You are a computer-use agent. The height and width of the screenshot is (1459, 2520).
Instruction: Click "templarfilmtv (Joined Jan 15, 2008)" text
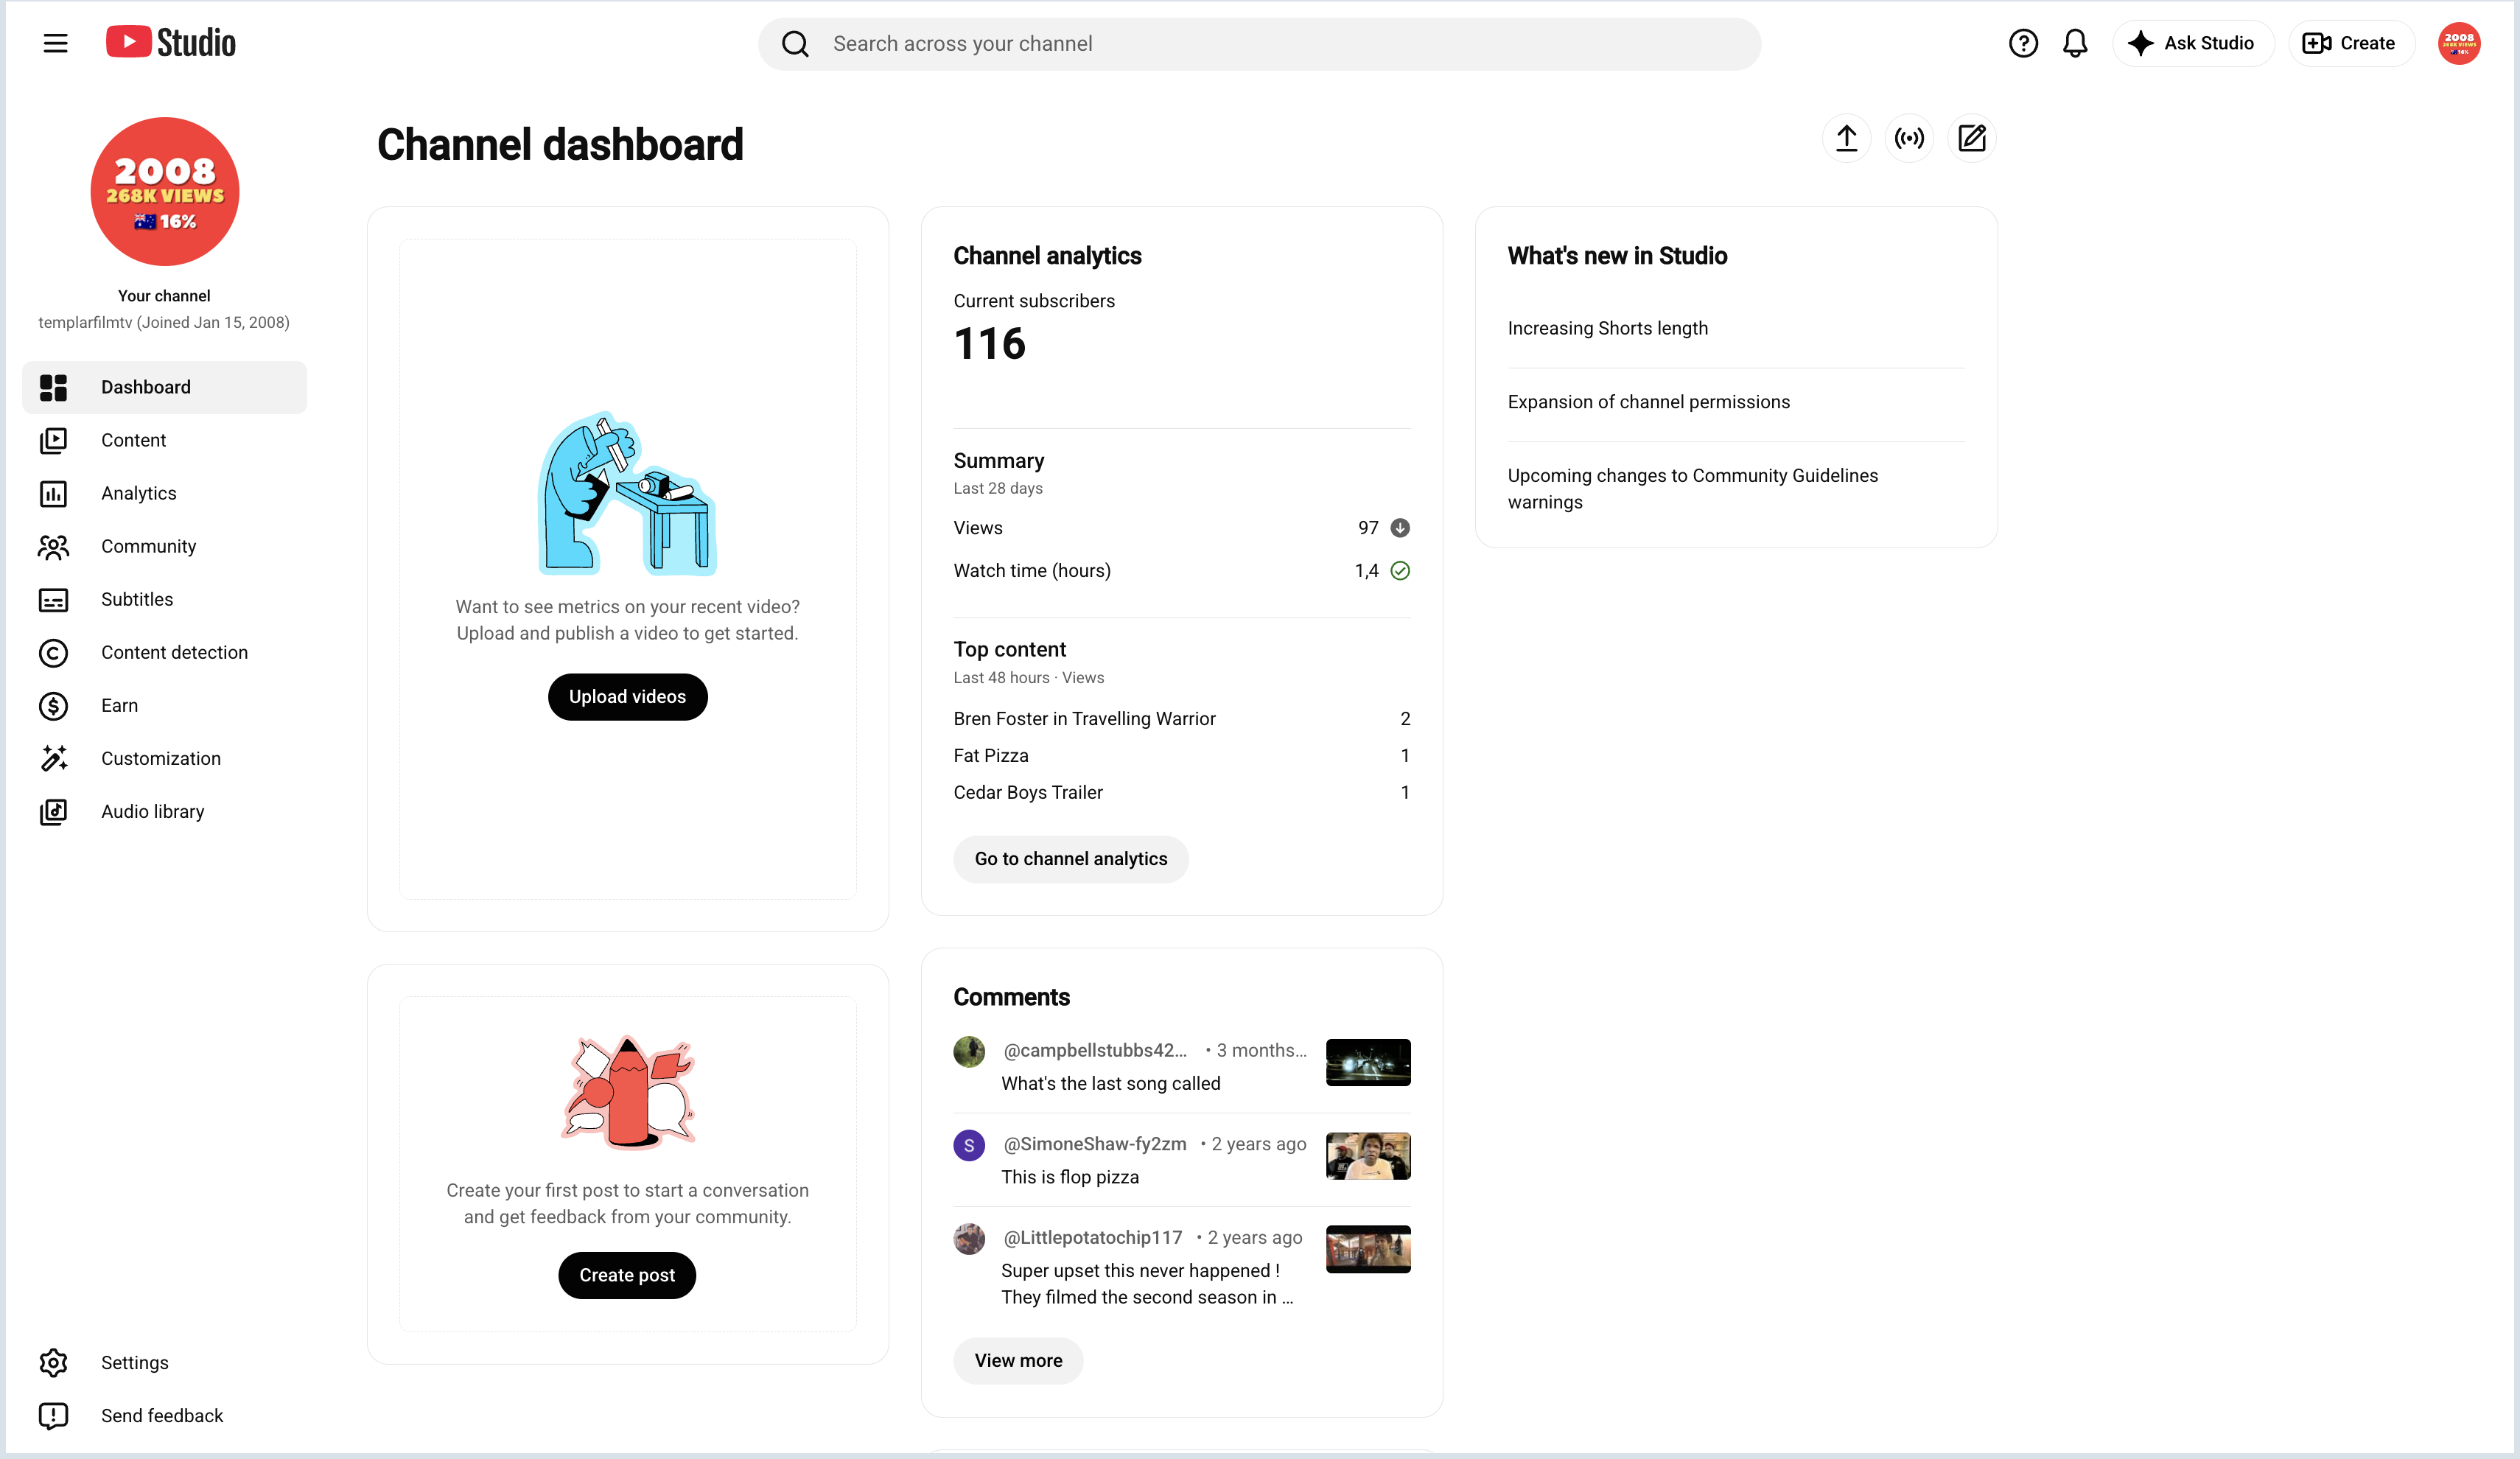pos(164,322)
